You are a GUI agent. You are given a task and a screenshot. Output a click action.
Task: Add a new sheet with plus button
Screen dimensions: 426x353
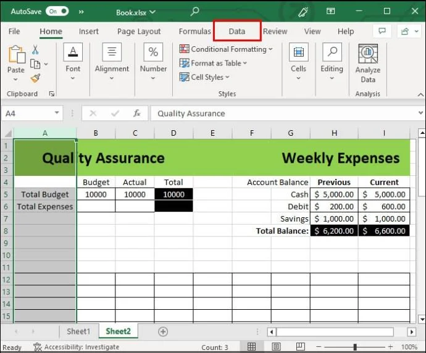pos(163,331)
